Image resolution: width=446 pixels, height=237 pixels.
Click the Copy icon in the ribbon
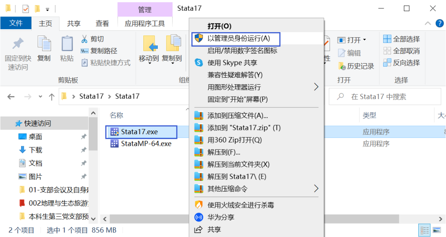click(44, 43)
